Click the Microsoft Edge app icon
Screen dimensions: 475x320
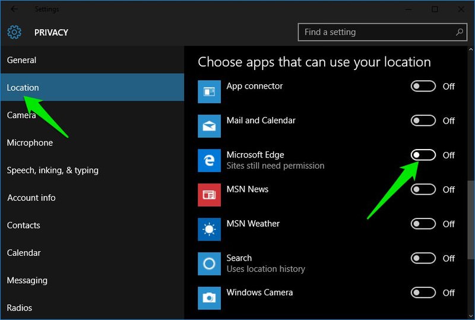pyautogui.click(x=209, y=160)
